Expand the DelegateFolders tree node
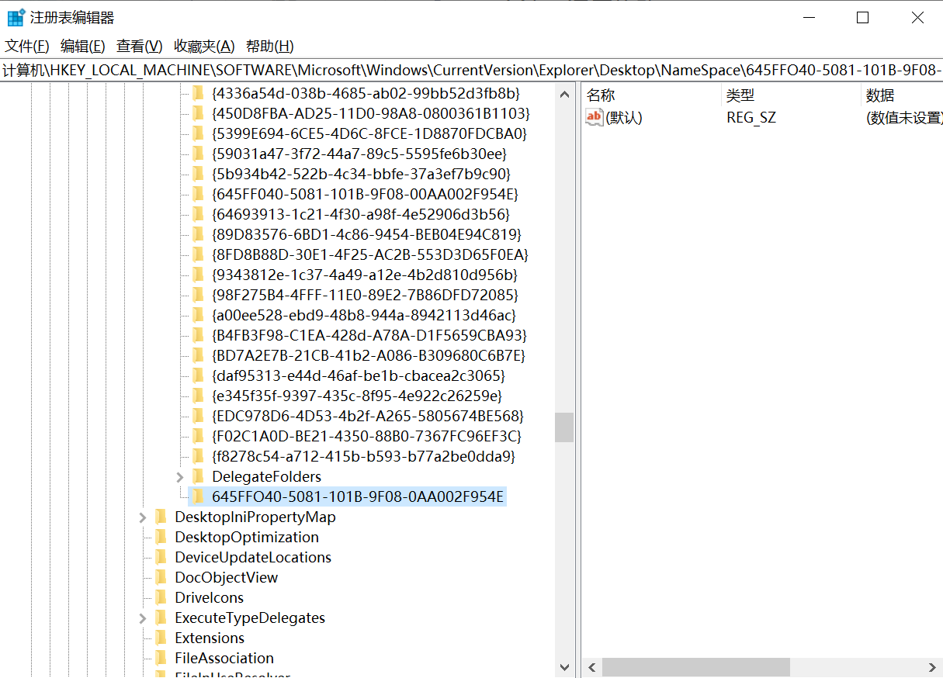943x678 pixels. [x=180, y=476]
